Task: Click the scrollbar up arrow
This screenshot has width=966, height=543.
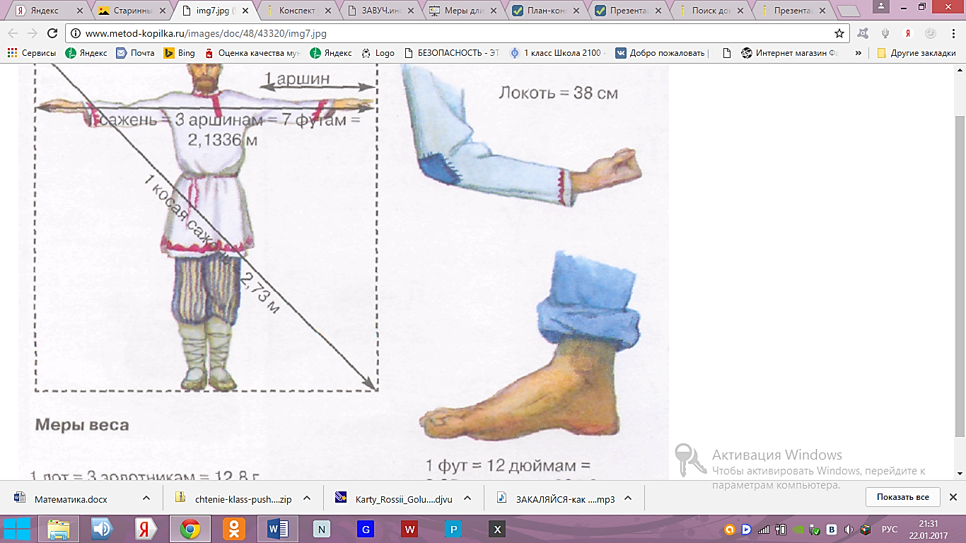Action: [x=960, y=69]
